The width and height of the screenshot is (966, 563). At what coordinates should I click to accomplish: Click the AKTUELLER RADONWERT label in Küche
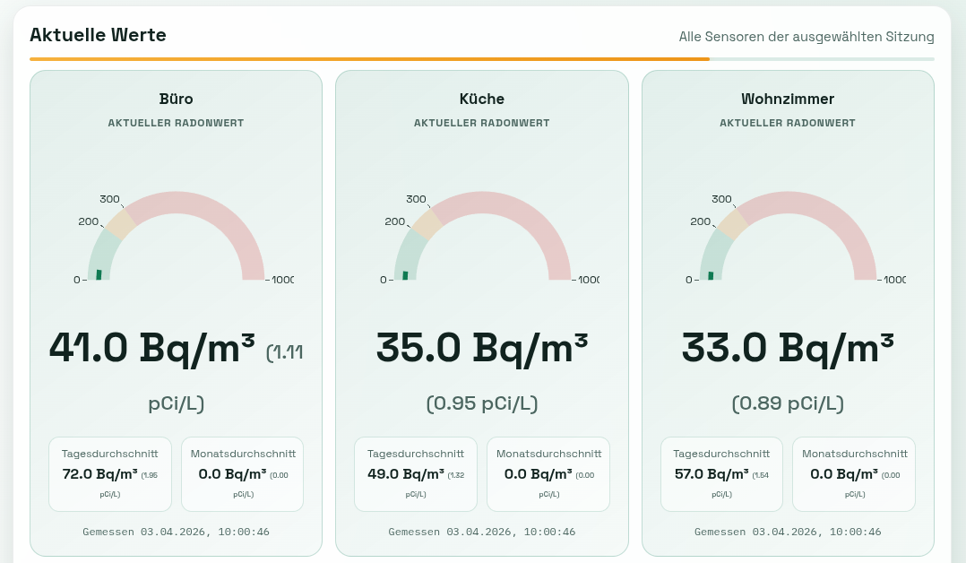(x=482, y=123)
